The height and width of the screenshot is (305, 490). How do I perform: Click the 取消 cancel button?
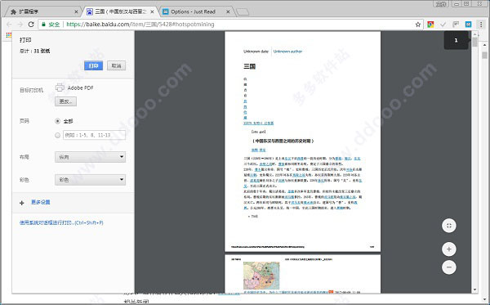coord(116,65)
